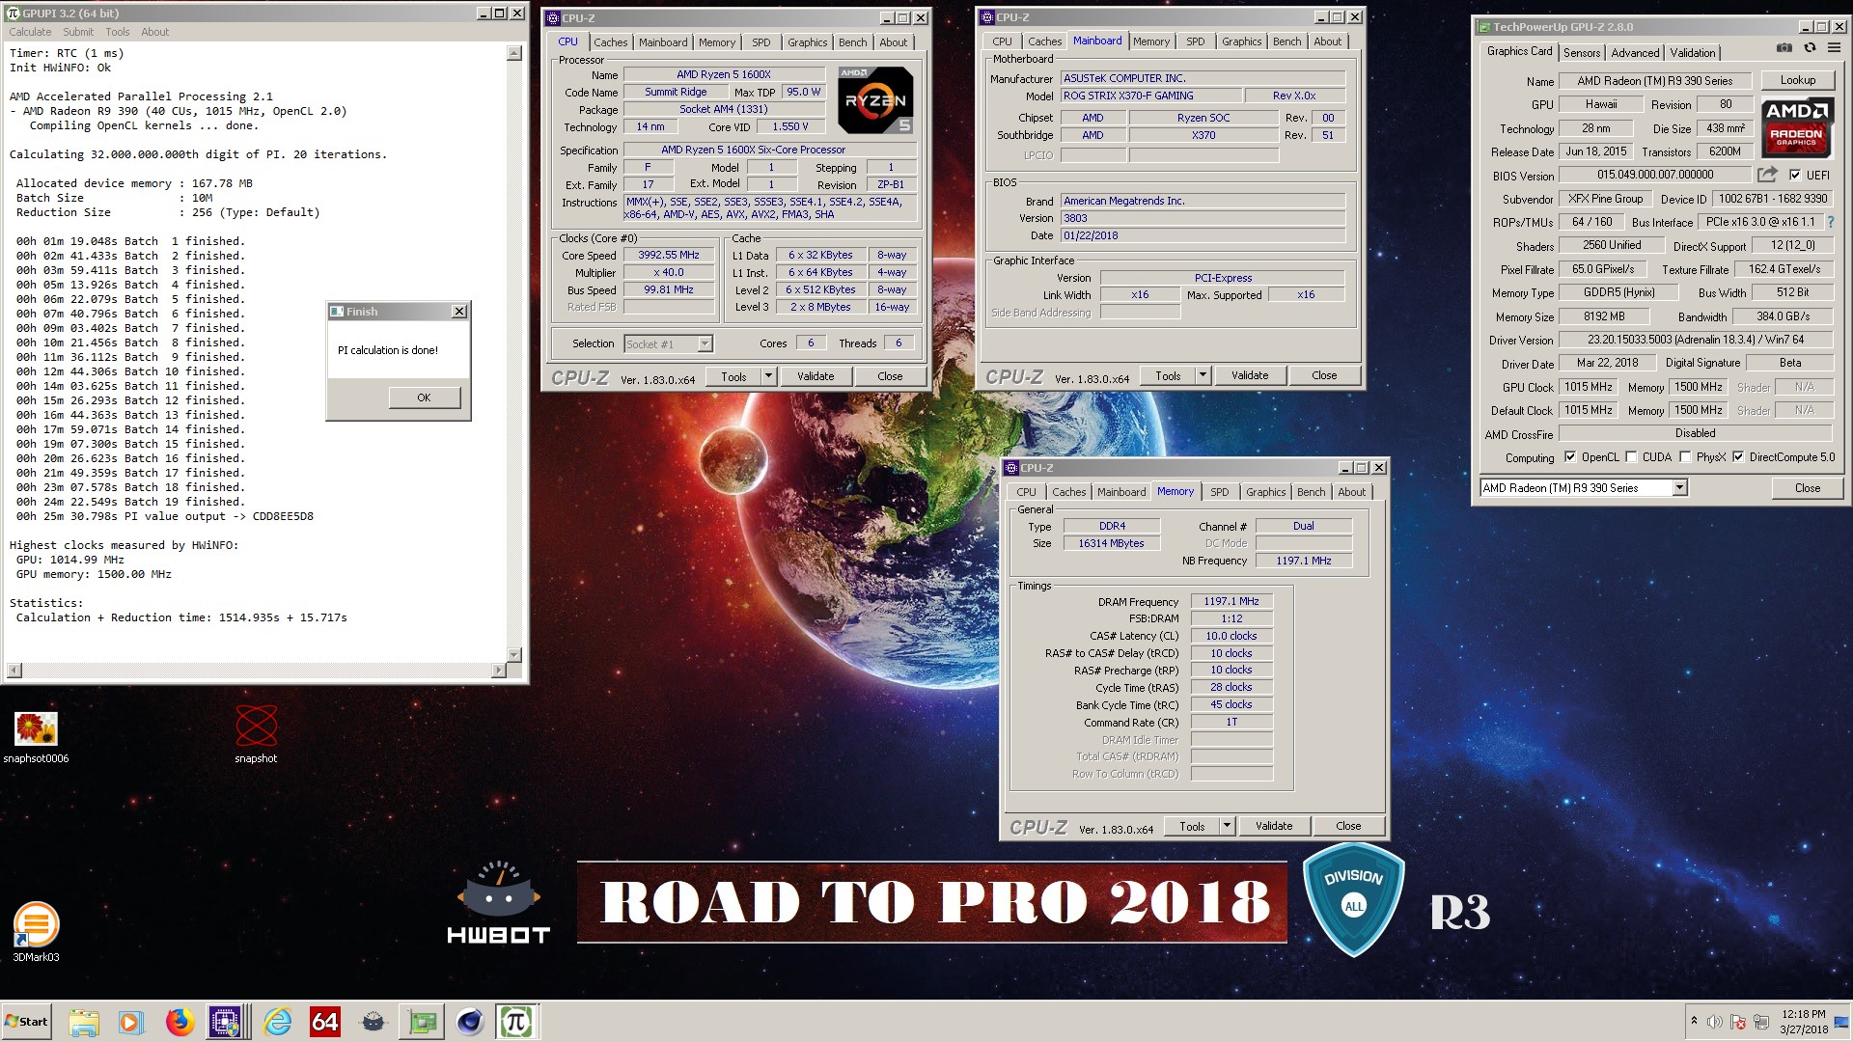The width and height of the screenshot is (1853, 1042).
Task: Show hidden system tray icons
Action: 1694,1021
